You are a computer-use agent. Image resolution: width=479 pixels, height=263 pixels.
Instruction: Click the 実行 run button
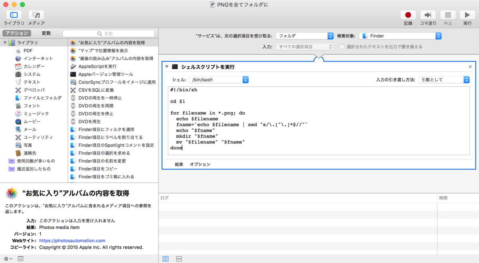click(467, 15)
